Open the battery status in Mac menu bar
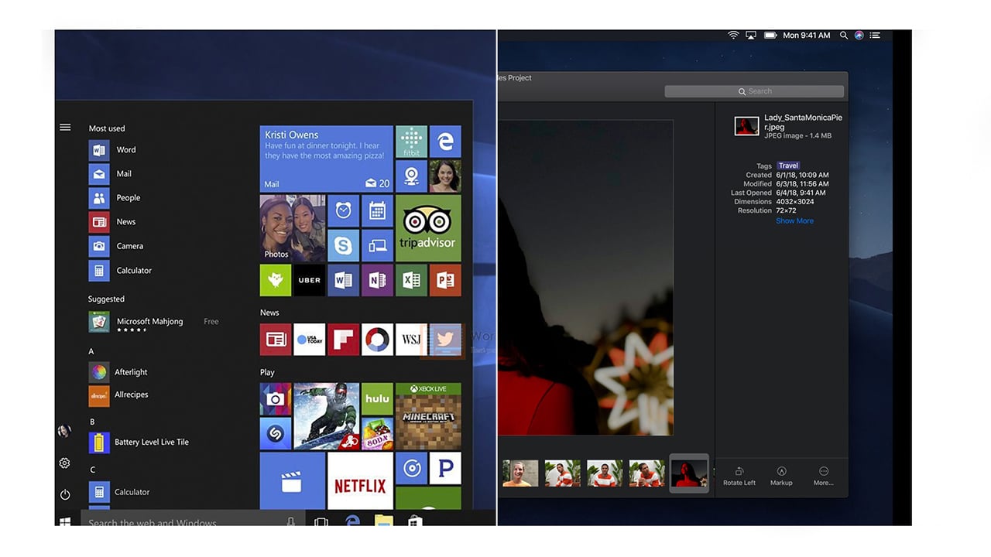Viewport: 991px width, 557px height. pos(770,36)
